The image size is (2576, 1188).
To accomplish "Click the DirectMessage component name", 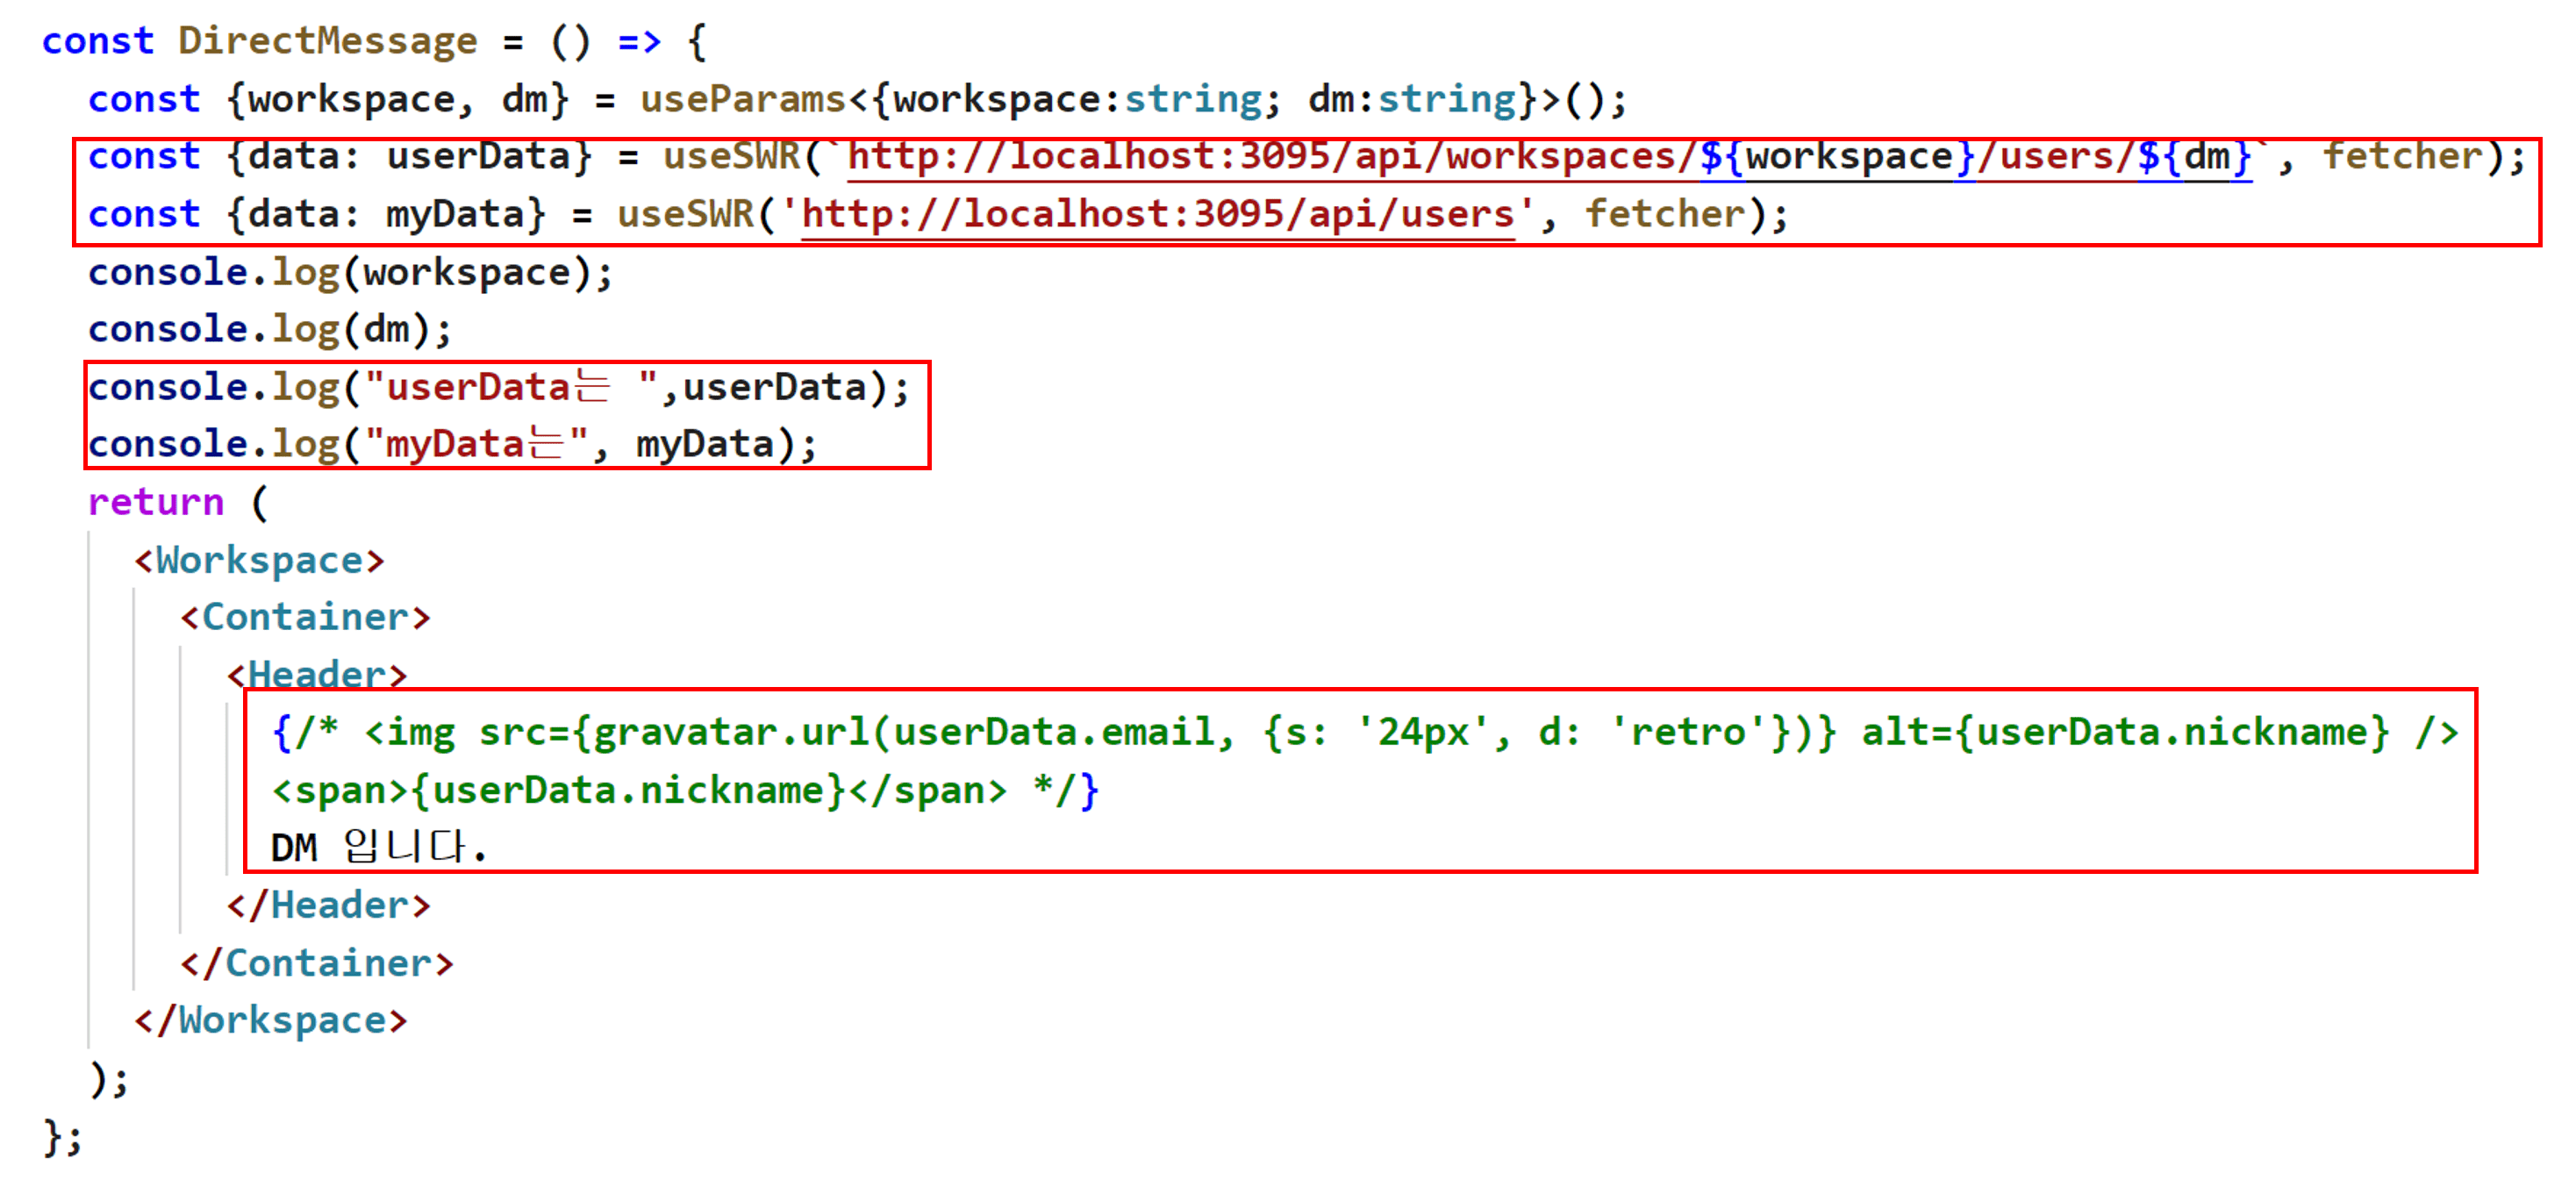I will [x=327, y=41].
